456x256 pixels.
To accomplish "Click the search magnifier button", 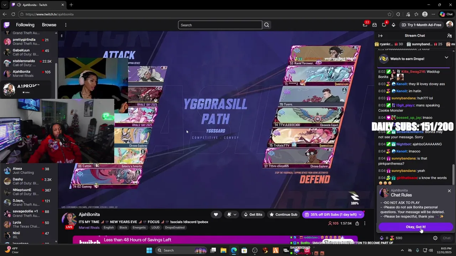I will [266, 25].
